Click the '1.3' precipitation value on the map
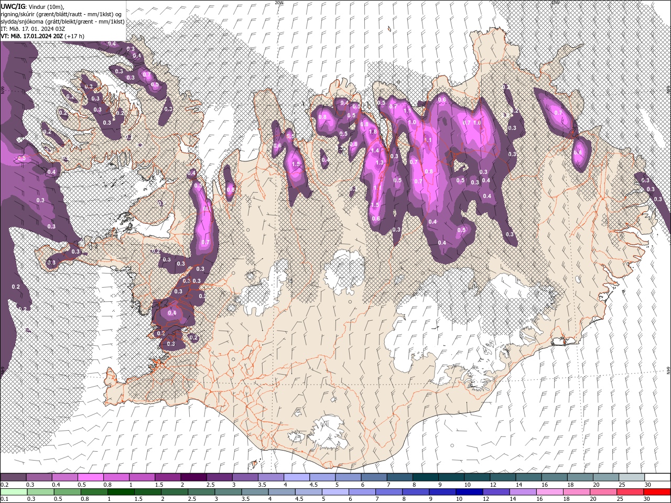This screenshot has height=503, width=671. (x=380, y=163)
